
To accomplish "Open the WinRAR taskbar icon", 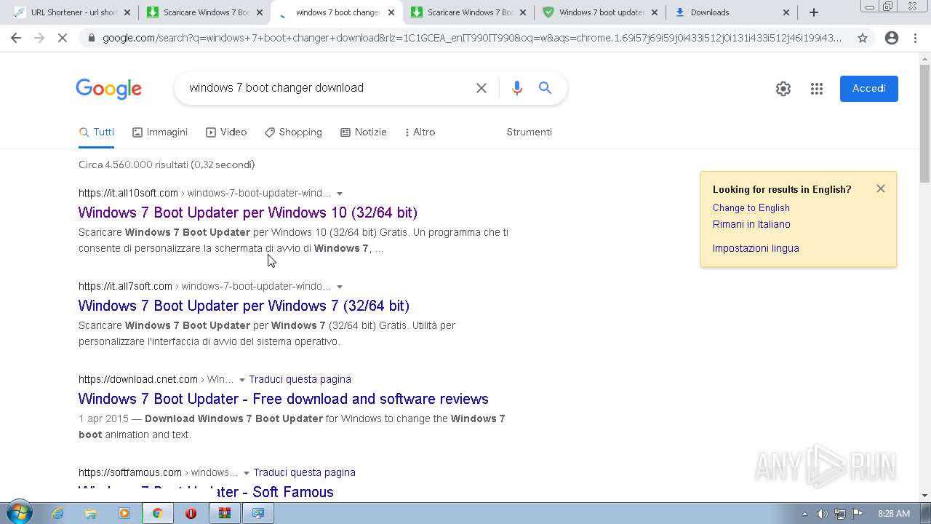I will click(224, 513).
